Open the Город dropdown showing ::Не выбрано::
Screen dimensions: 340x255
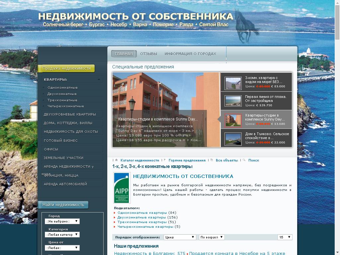pos(62,221)
